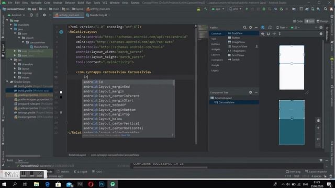The width and height of the screenshot is (335, 188).
Task: Search the Palette panel
Action: [244, 28]
